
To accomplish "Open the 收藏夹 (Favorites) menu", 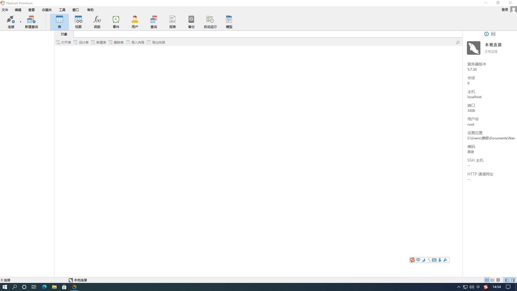I will 47,10.
